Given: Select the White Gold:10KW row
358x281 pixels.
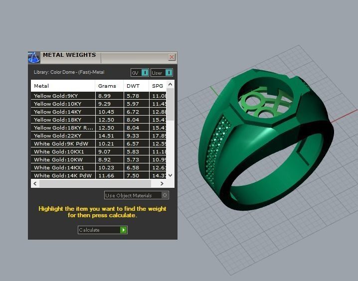Looking at the screenshot, I should (99, 159).
